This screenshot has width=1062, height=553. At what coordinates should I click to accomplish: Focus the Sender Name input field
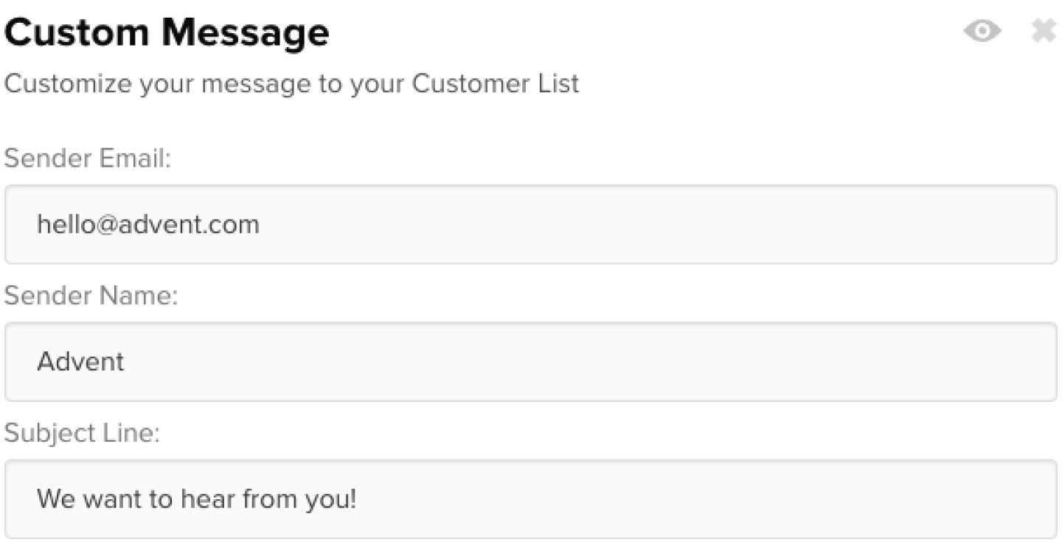coord(531,361)
